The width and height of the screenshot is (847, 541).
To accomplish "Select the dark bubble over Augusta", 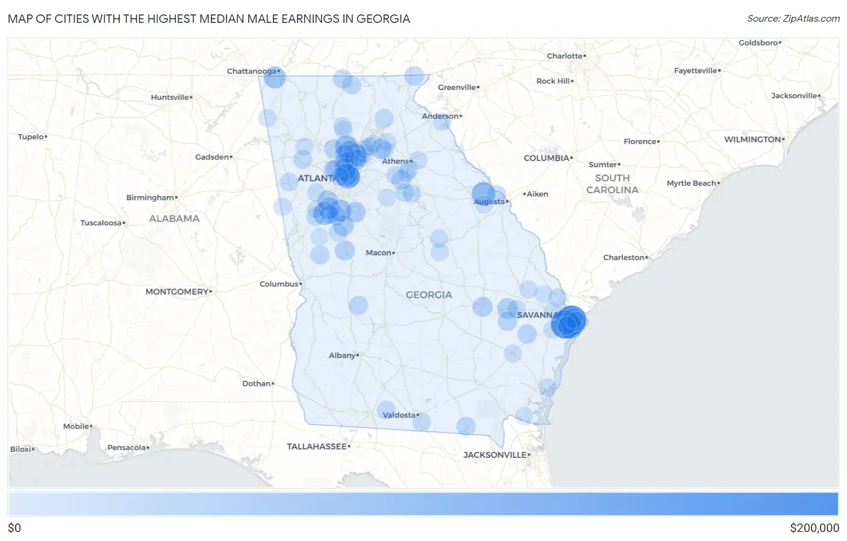I will click(x=483, y=194).
